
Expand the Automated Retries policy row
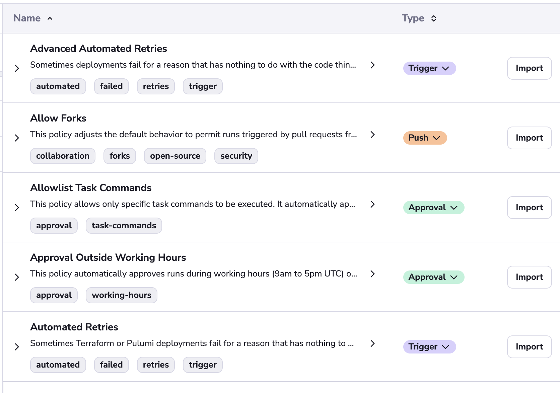[17, 347]
